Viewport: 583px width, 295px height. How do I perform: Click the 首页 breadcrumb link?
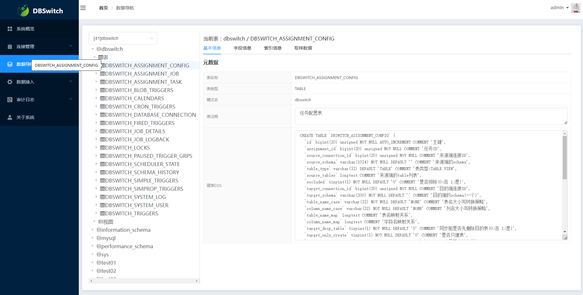click(103, 8)
